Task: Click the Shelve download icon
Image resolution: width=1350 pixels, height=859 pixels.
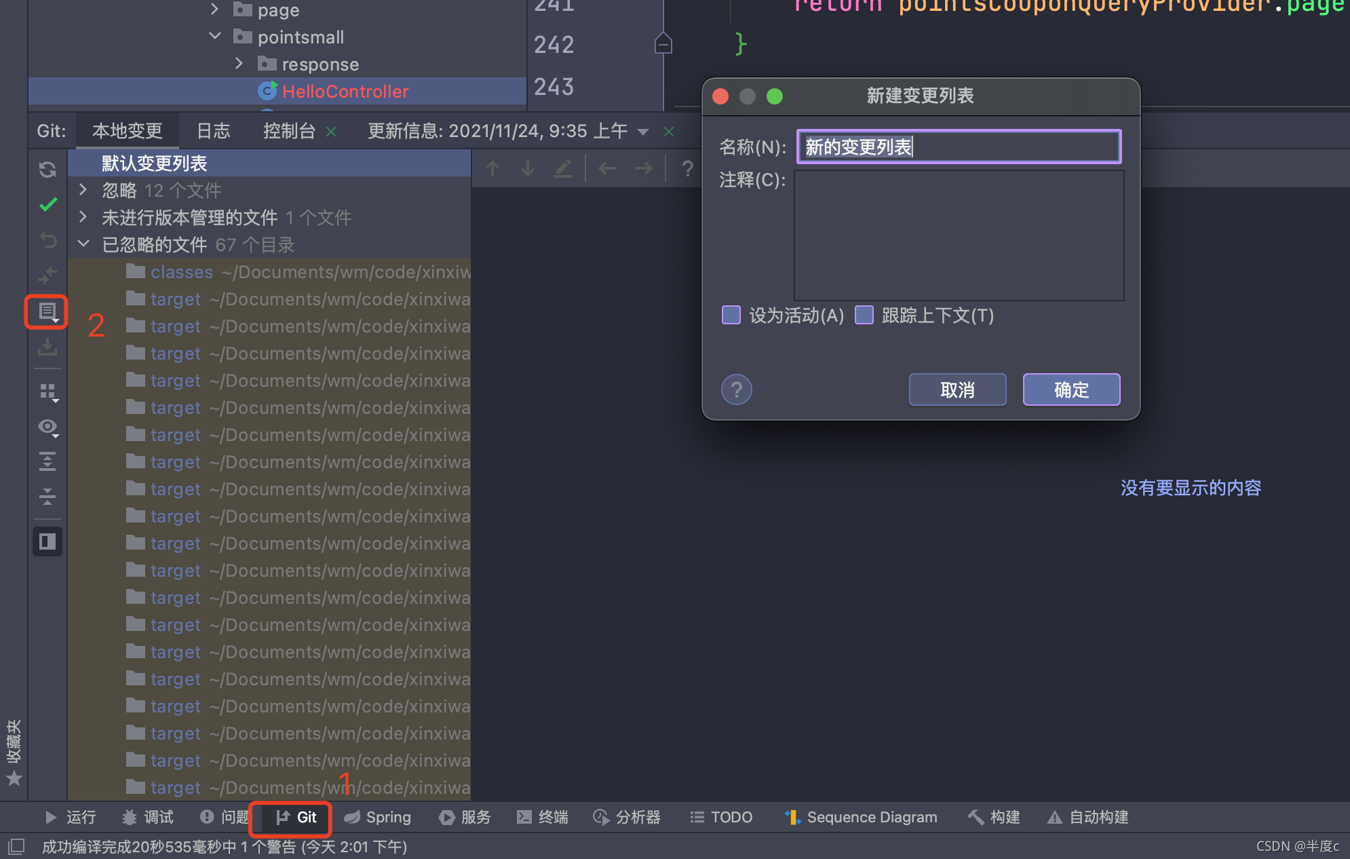Action: pyautogui.click(x=47, y=347)
